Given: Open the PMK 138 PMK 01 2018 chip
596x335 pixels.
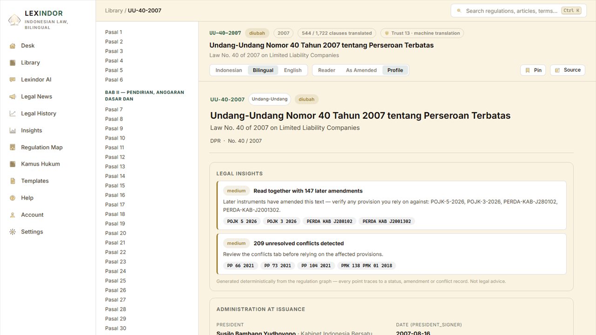Looking at the screenshot, I should click(x=367, y=266).
